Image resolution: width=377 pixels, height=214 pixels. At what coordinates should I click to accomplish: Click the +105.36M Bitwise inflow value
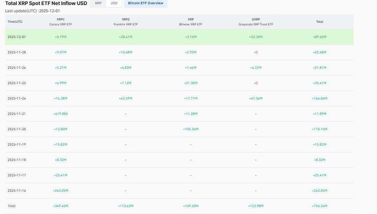pyautogui.click(x=191, y=129)
